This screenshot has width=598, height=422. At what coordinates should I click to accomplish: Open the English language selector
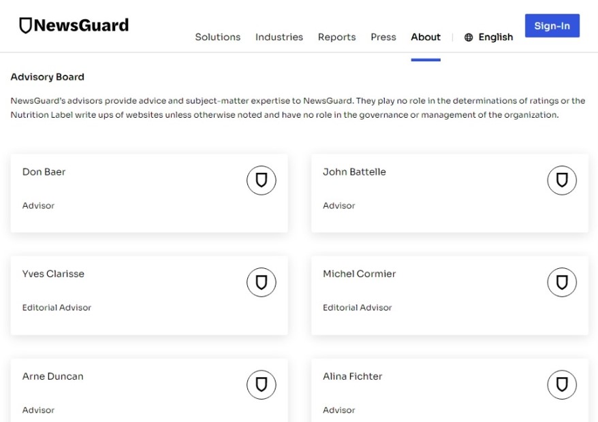point(488,37)
